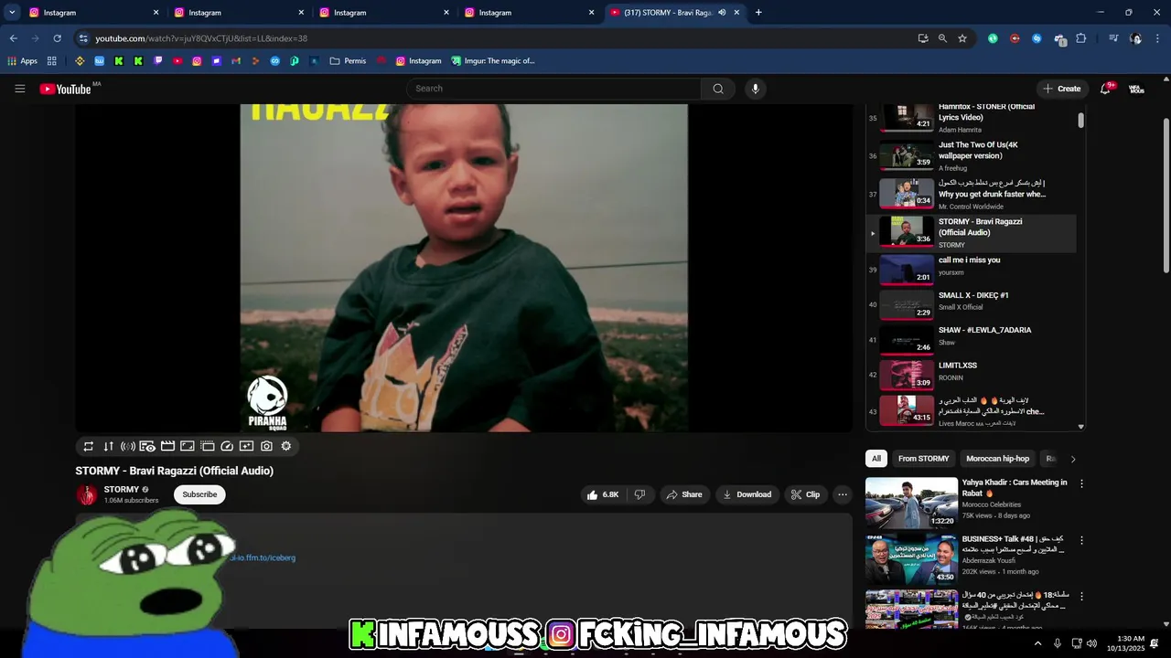
Task: View site information icon in address bar
Action: (83, 38)
